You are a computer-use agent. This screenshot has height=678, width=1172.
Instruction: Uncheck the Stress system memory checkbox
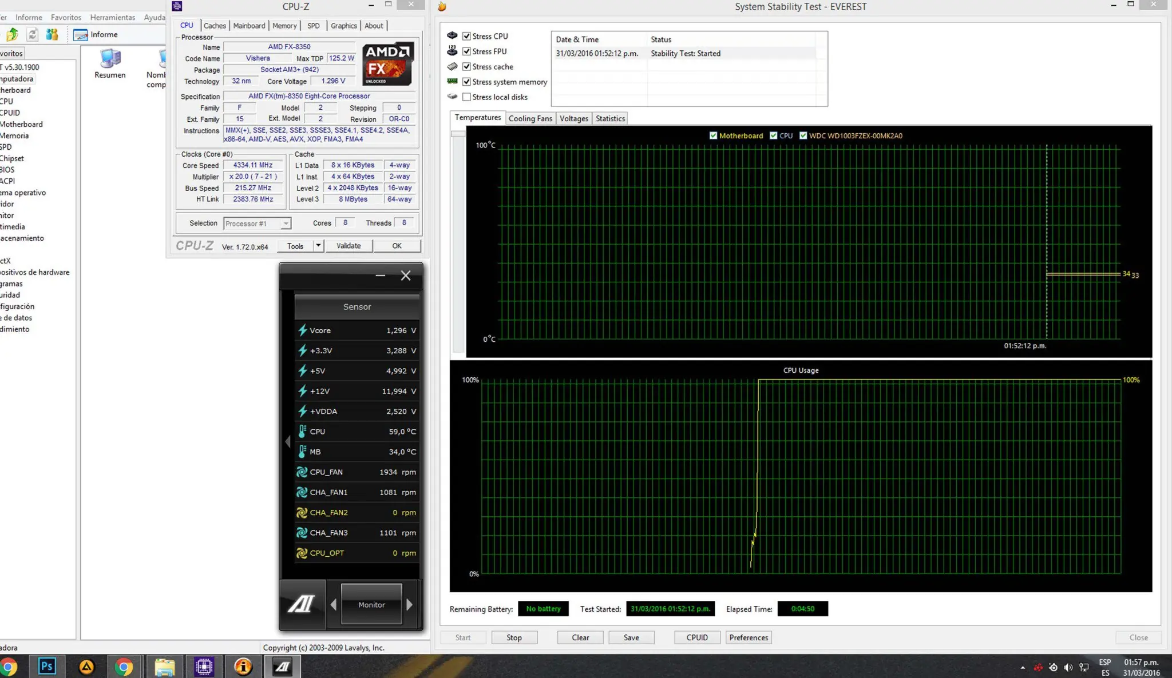[x=466, y=82]
